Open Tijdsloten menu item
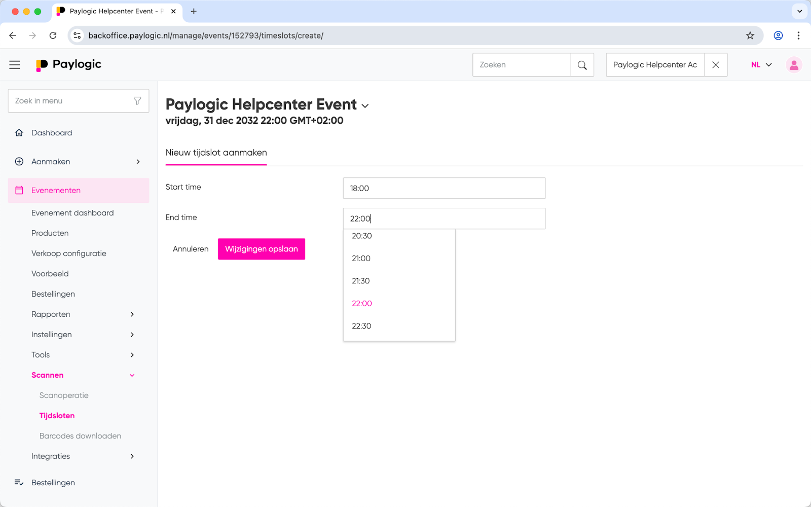Image resolution: width=811 pixels, height=507 pixels. (x=57, y=416)
